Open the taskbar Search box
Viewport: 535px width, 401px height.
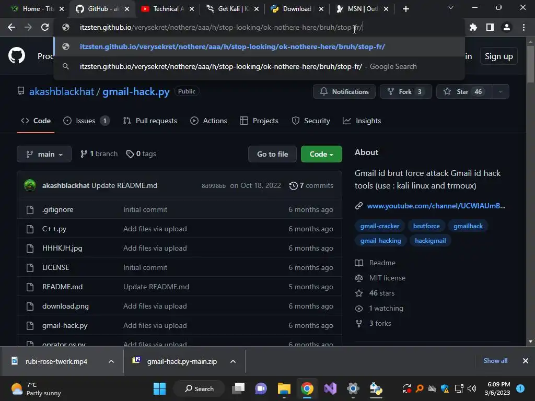199,388
